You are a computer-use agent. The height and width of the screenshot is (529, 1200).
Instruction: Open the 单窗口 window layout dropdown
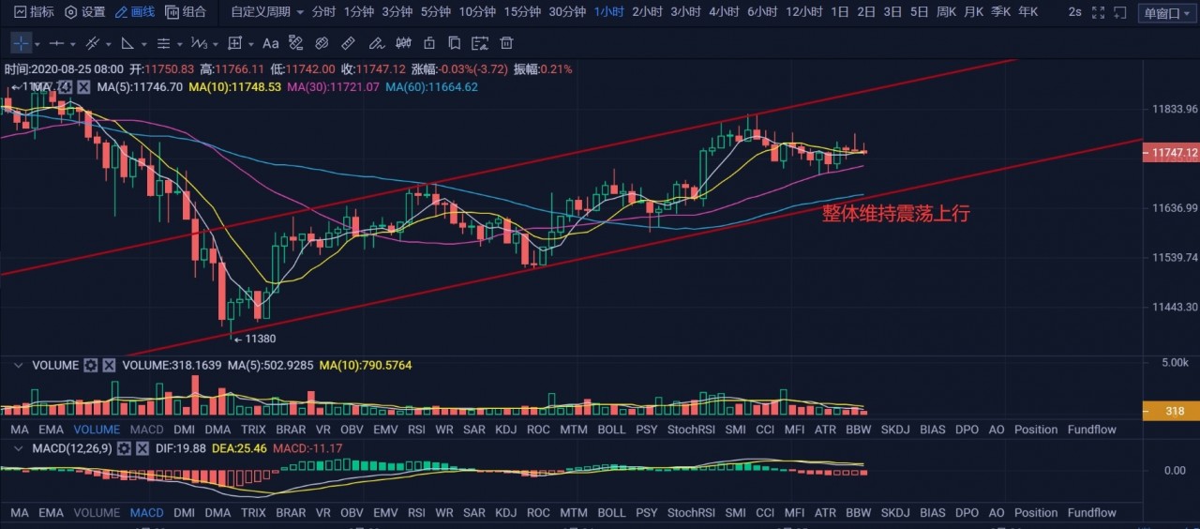(1166, 12)
